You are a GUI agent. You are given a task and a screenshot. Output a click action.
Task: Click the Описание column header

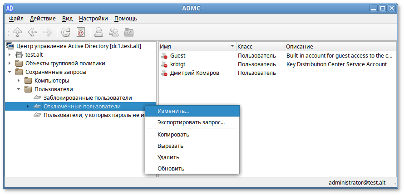click(x=340, y=46)
